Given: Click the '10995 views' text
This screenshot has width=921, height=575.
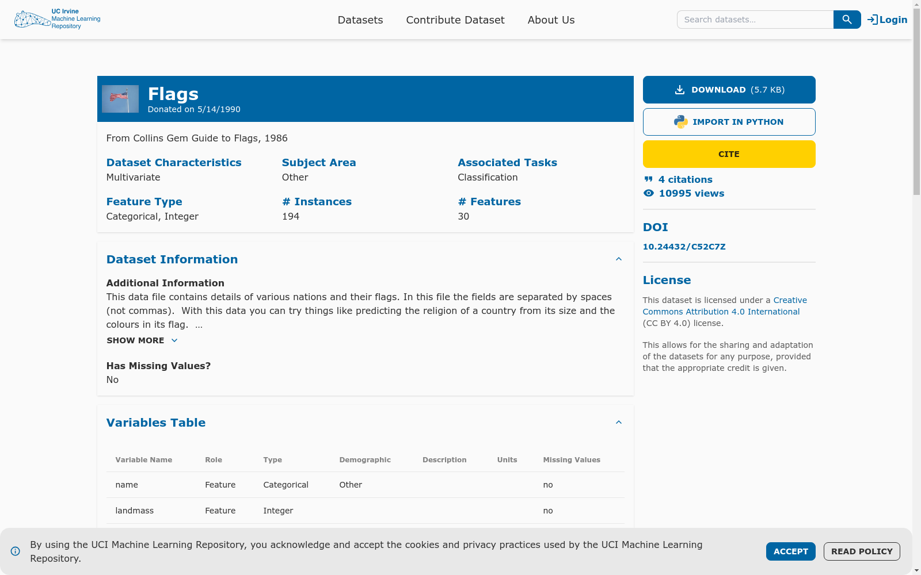Looking at the screenshot, I should 691,193.
